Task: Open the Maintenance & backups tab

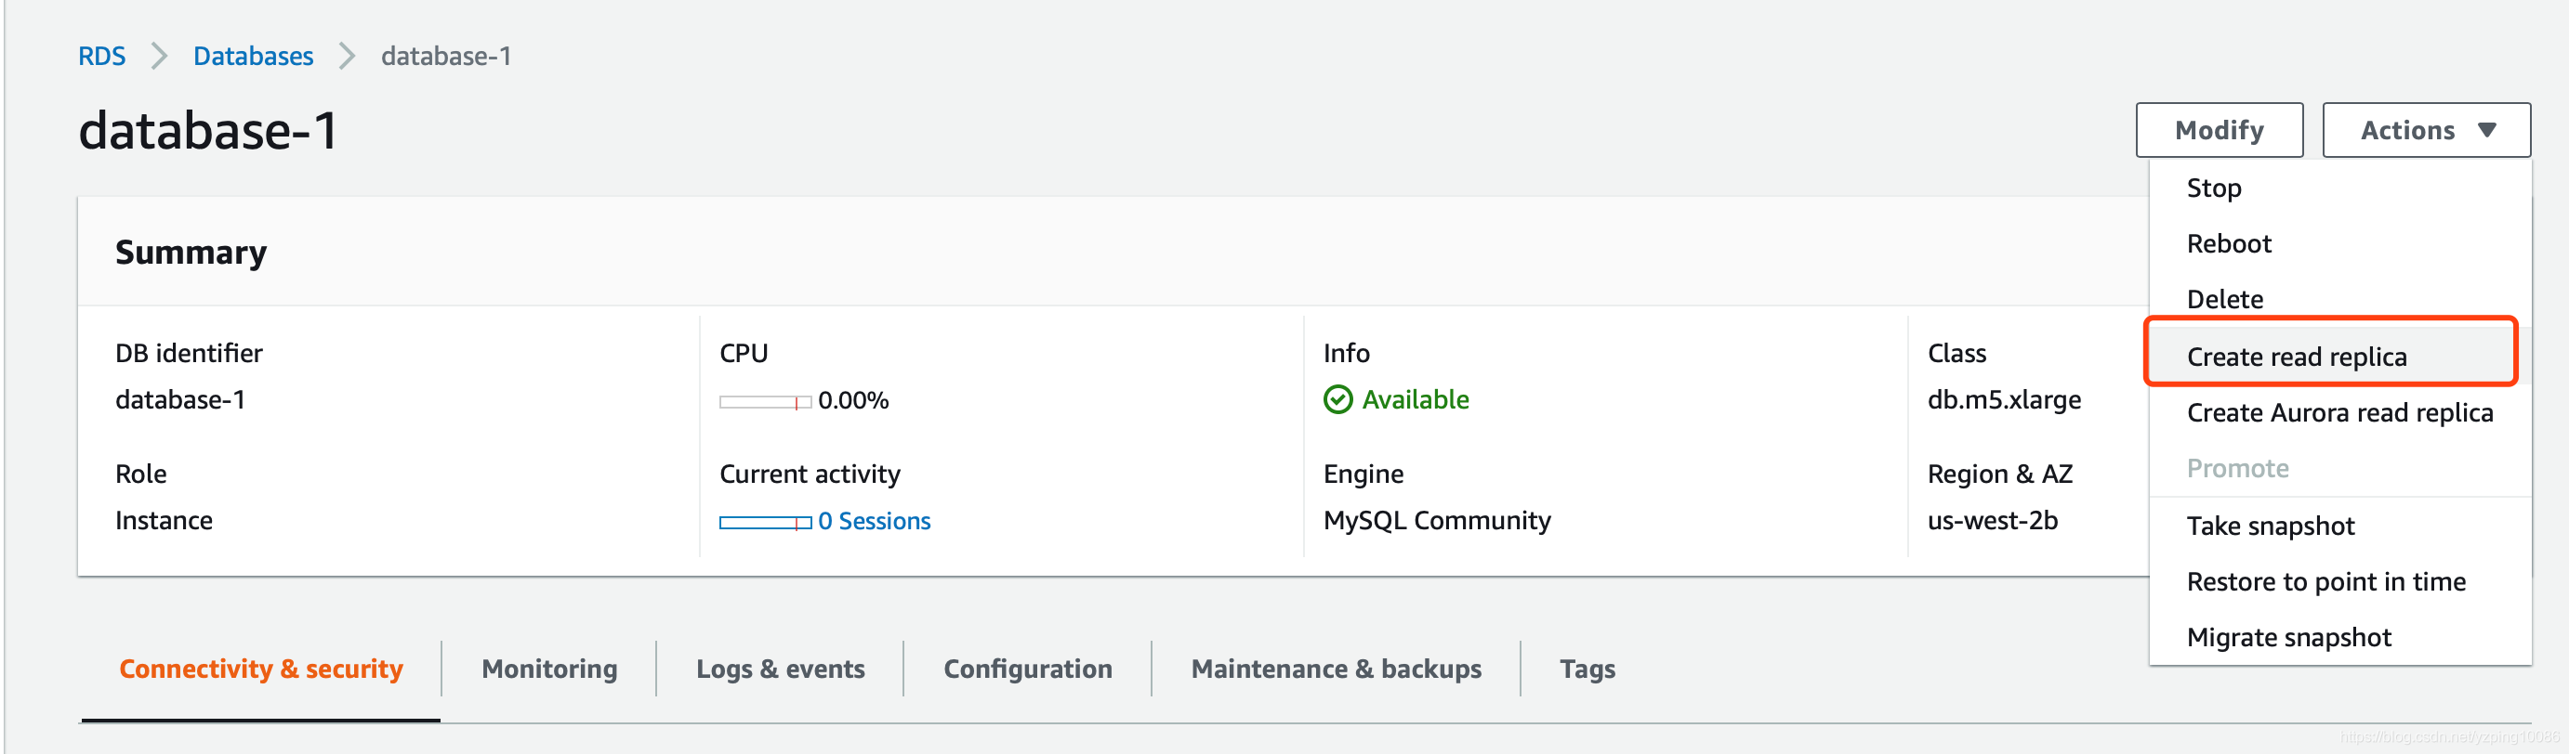Action: tap(1336, 669)
